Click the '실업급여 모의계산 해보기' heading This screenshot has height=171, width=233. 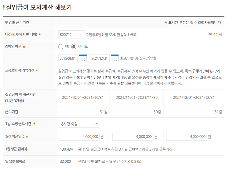39,7
